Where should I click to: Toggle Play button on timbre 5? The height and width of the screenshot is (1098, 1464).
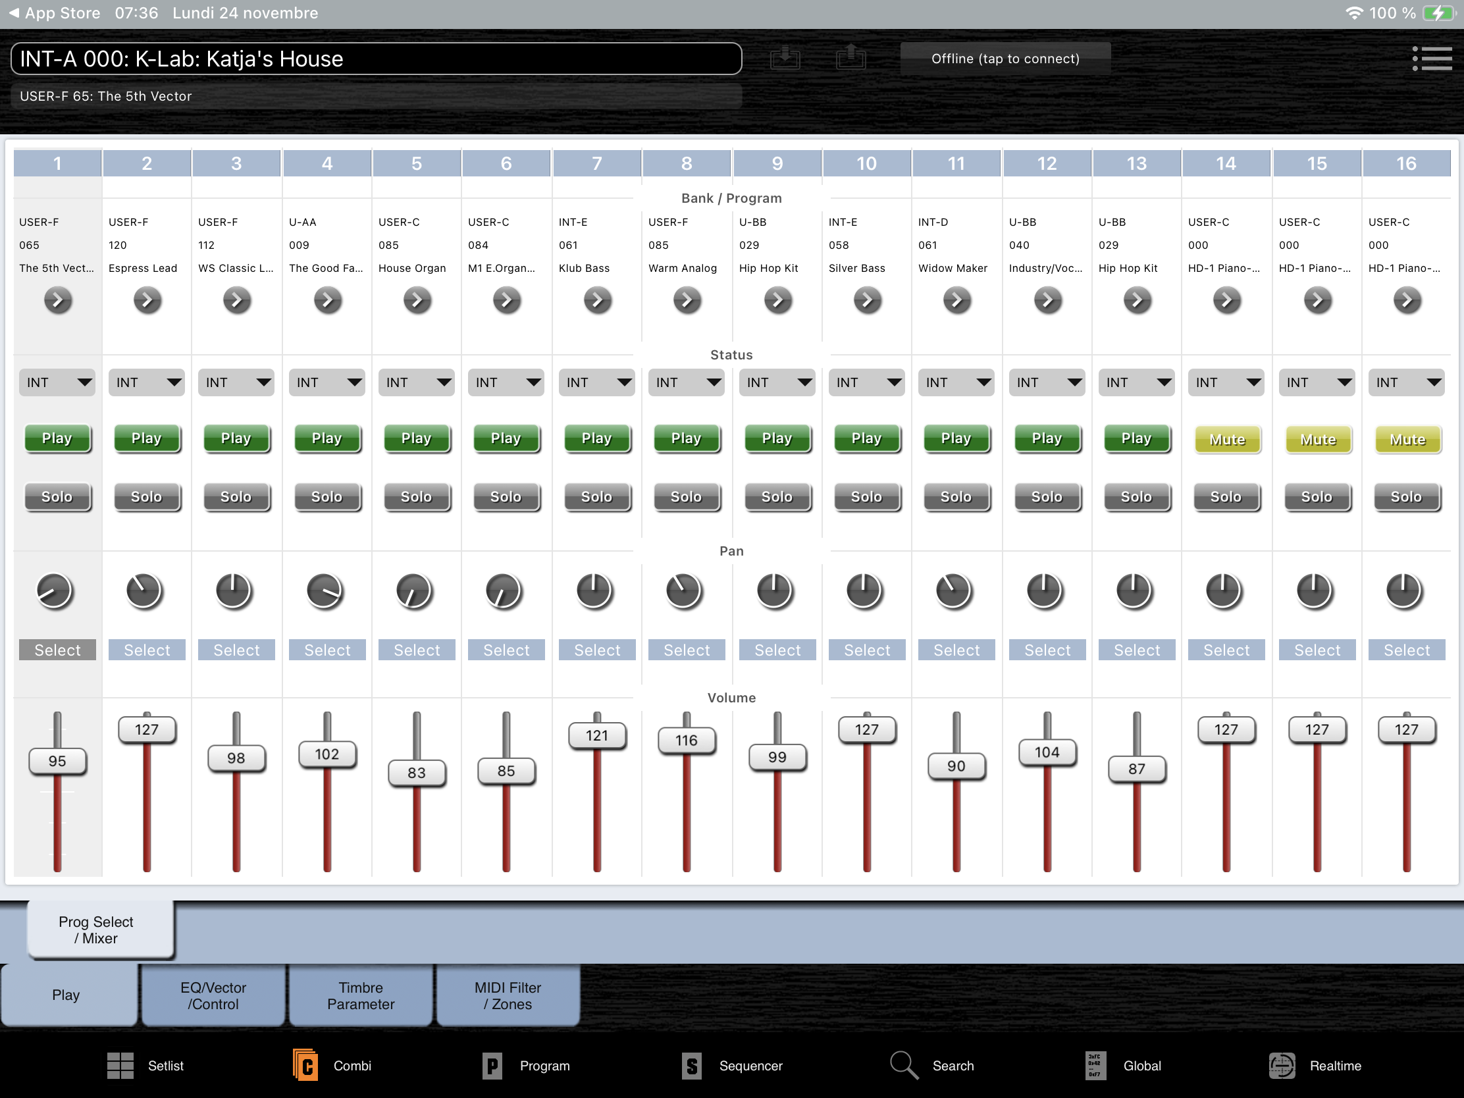point(416,438)
